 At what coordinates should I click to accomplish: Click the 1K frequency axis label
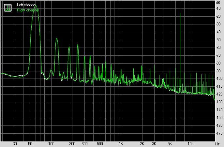(x=121, y=144)
